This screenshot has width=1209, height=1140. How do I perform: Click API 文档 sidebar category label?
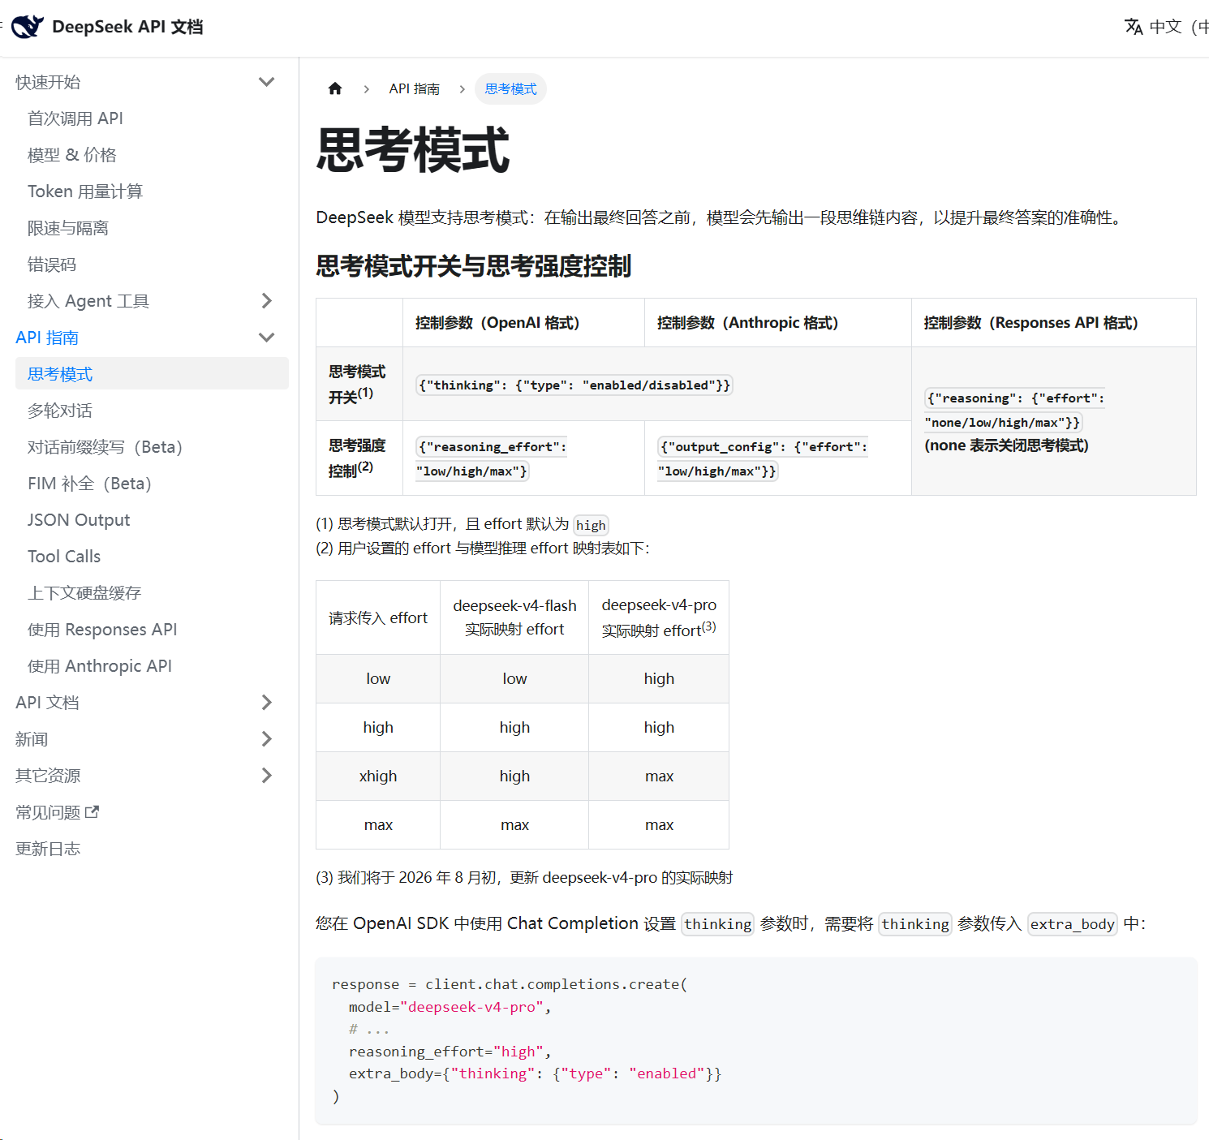pyautogui.click(x=47, y=703)
